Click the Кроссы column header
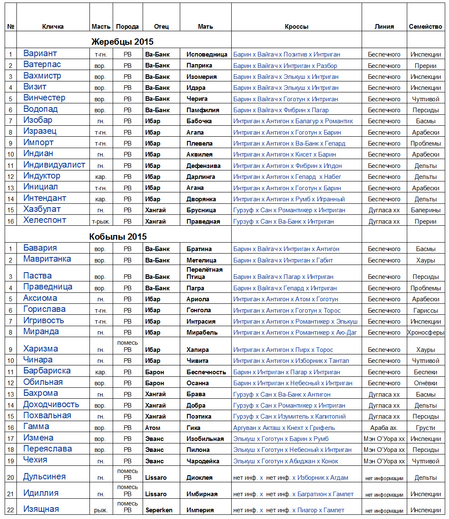Viewport: 449px width, 519px height. (x=297, y=27)
